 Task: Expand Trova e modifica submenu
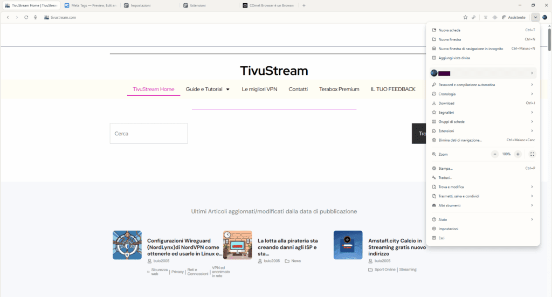pyautogui.click(x=483, y=187)
